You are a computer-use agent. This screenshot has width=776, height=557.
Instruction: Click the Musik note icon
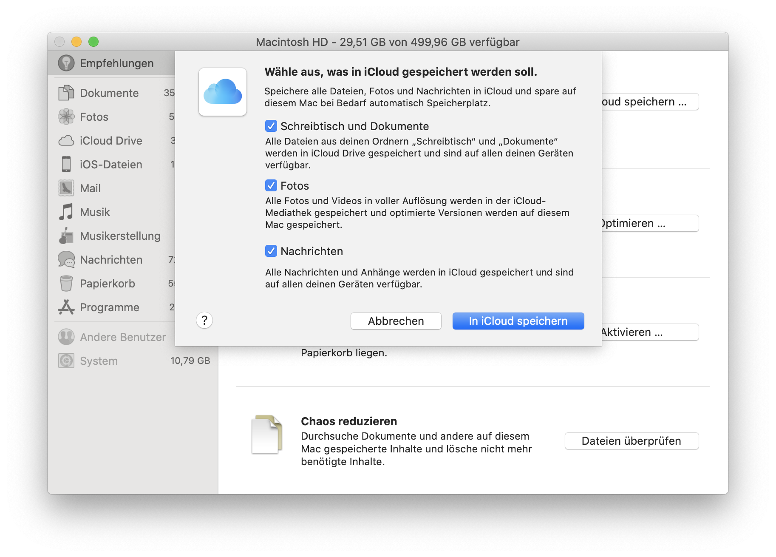tap(66, 212)
